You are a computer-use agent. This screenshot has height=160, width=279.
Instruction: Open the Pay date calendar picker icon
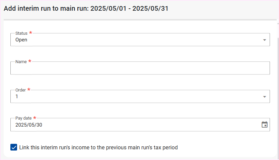[x=264, y=125]
